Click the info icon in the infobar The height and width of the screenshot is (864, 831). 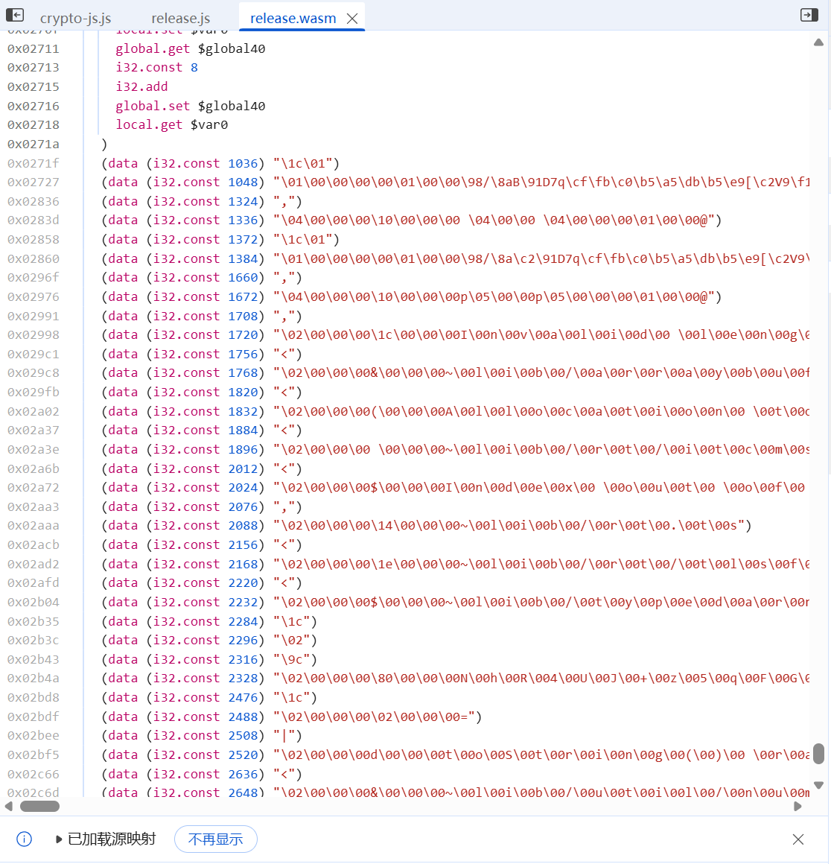pyautogui.click(x=25, y=839)
